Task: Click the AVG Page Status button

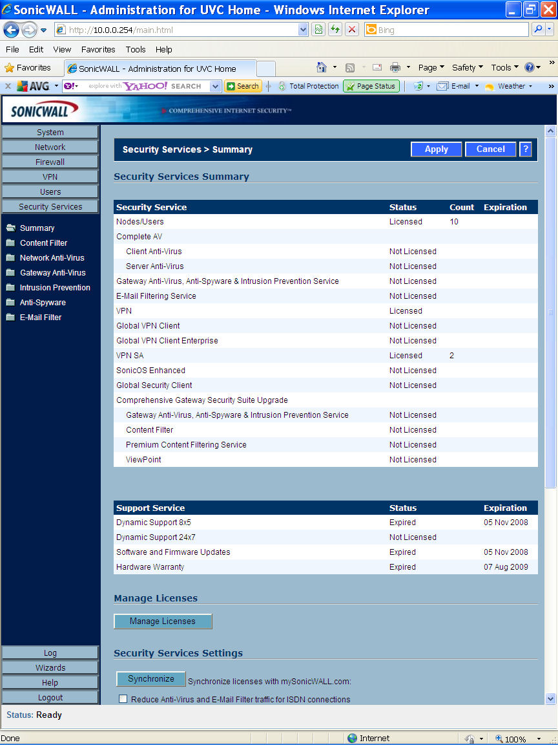Action: pos(371,86)
